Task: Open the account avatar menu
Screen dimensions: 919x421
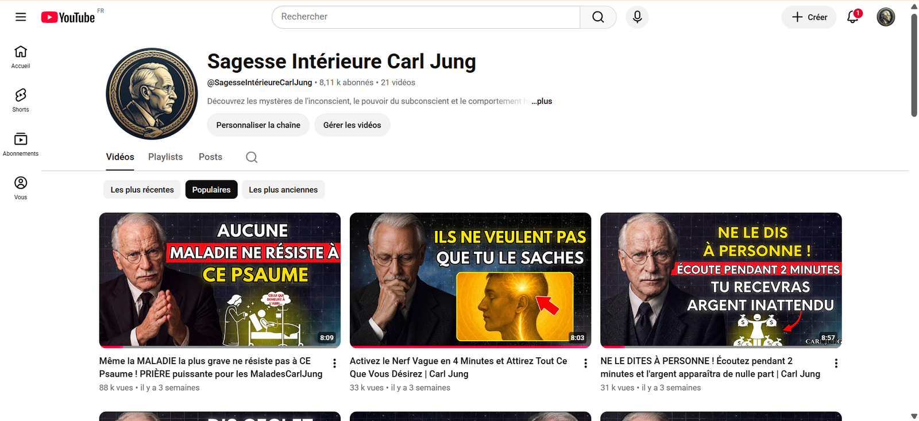Action: pos(886,17)
